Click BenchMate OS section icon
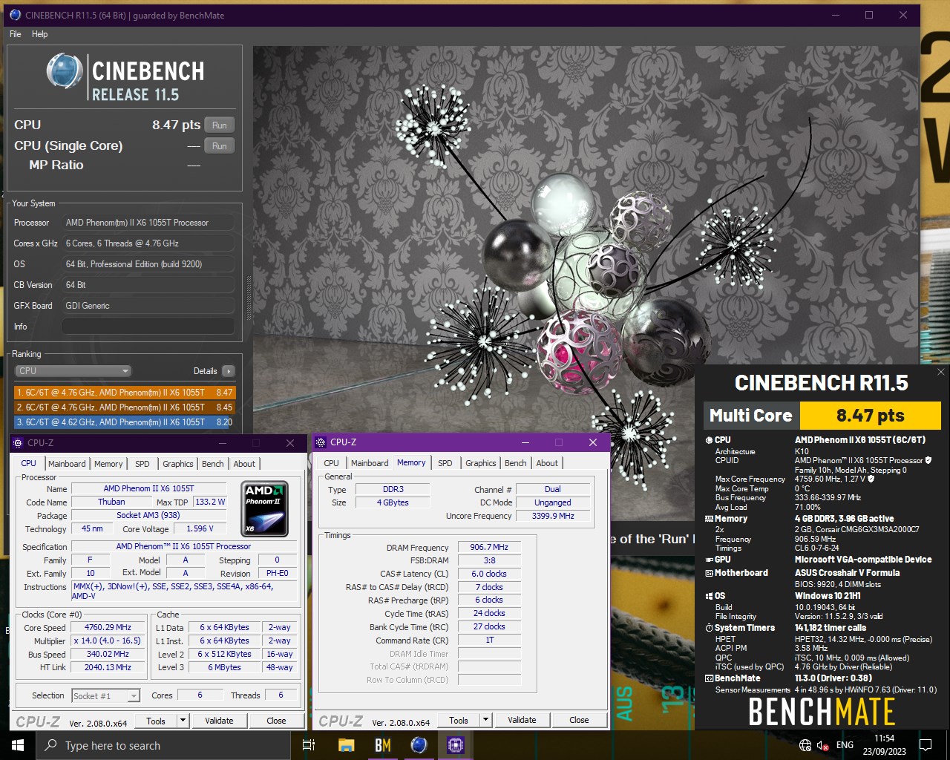950x760 pixels. (x=709, y=596)
